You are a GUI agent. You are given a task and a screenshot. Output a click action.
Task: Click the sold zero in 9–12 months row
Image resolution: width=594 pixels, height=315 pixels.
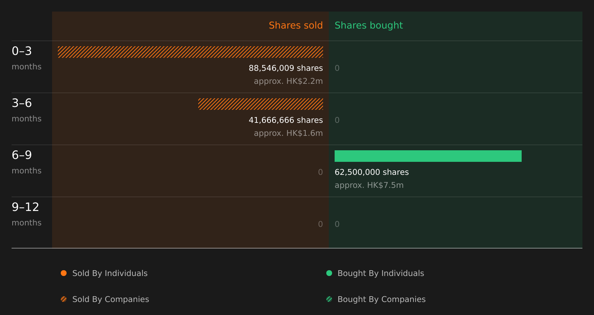coord(321,224)
